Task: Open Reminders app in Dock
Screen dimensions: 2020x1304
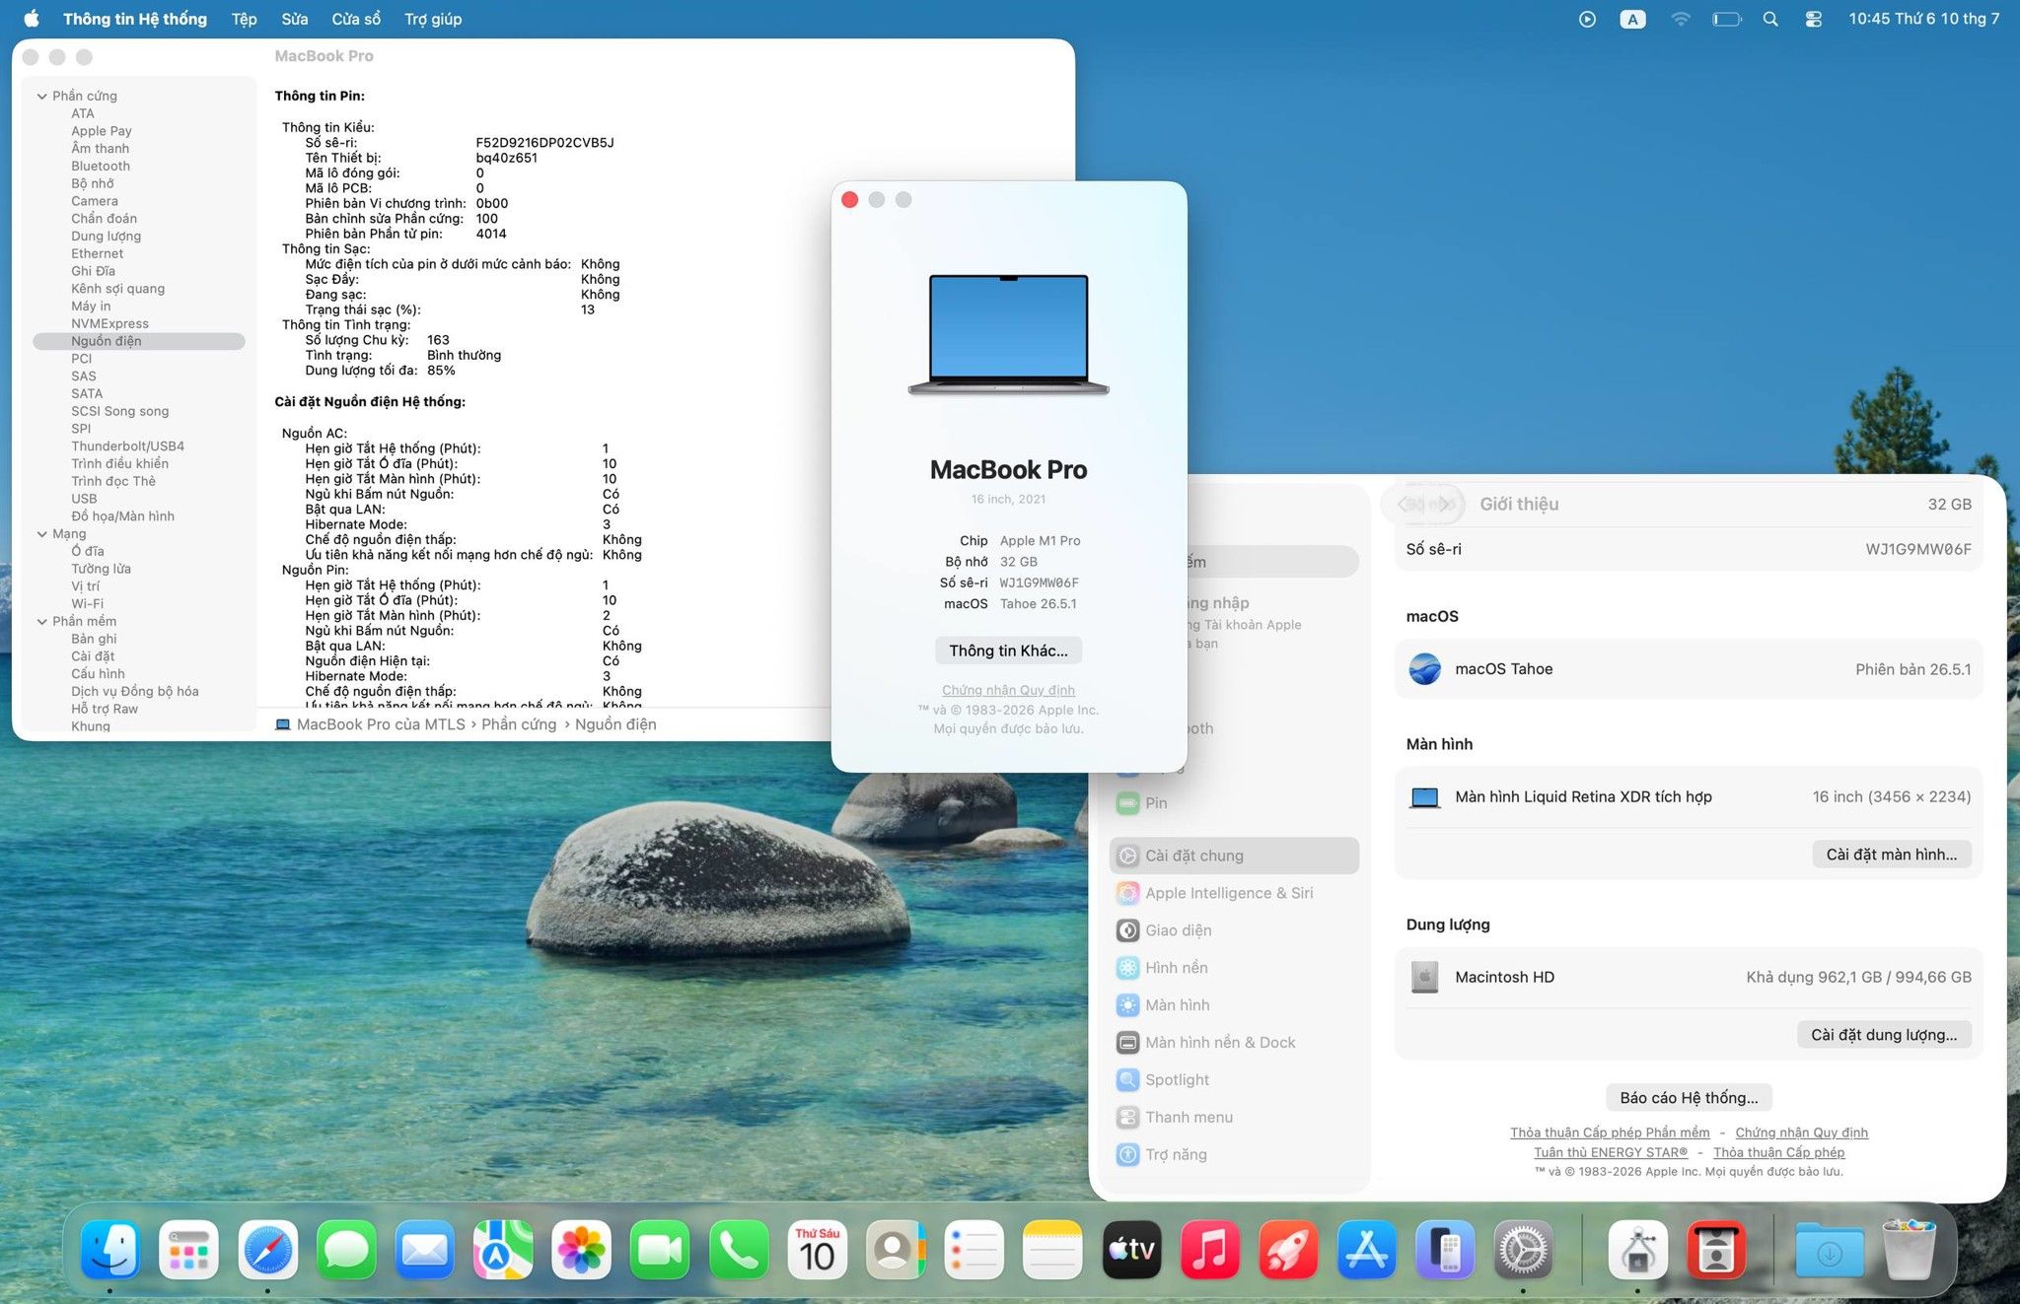Action: [x=974, y=1250]
